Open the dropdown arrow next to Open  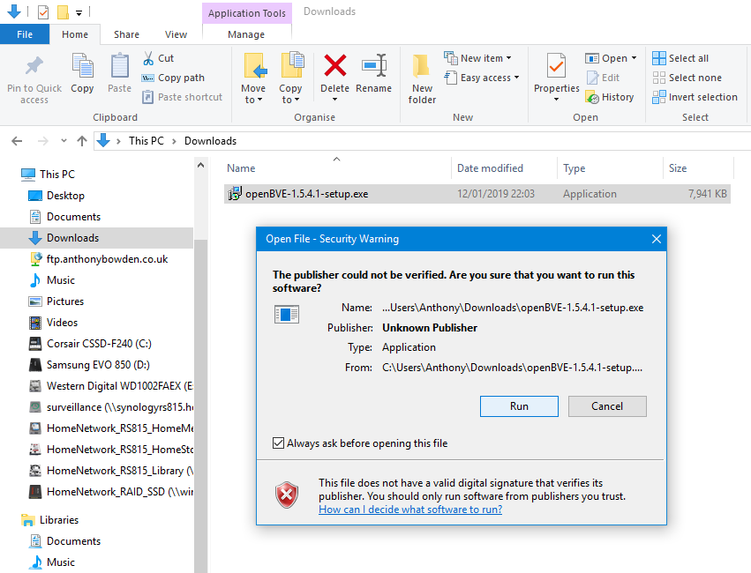point(632,57)
